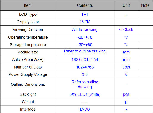
Task: Select the O'Clock unit cell
Action: (126, 29)
